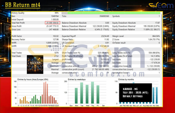Click the "BB Return mt4" title
Image resolution: width=175 pixels, height=113 pixels.
coord(23,5)
